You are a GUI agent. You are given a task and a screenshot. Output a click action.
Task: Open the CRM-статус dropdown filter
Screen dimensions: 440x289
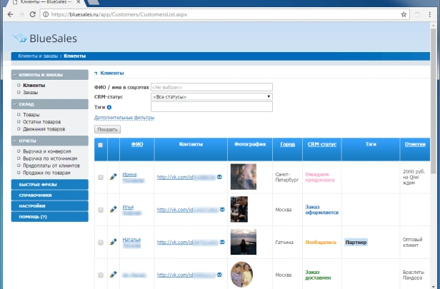(x=211, y=96)
